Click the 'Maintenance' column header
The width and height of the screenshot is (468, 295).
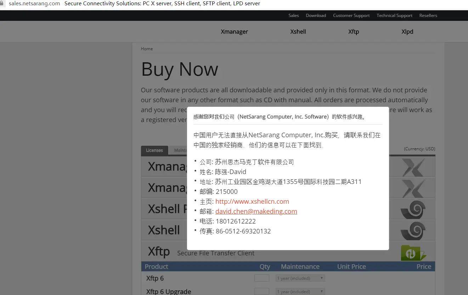[300, 267]
